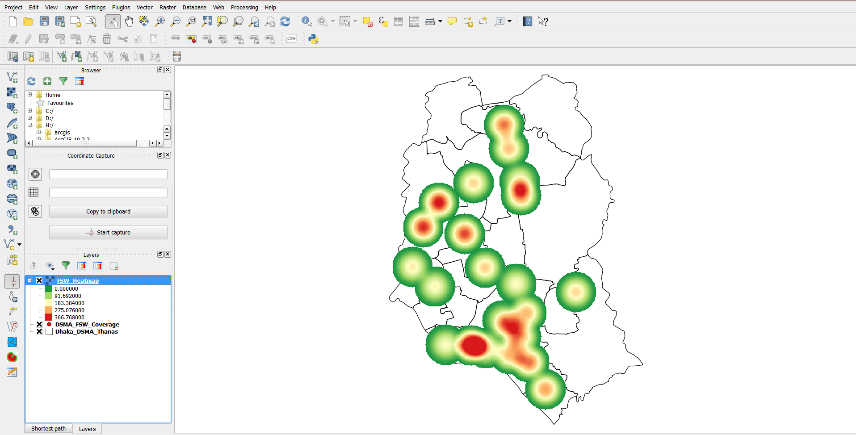Viewport: 856px width, 435px height.
Task: Create a new project with the blank page icon
Action: tap(13, 21)
